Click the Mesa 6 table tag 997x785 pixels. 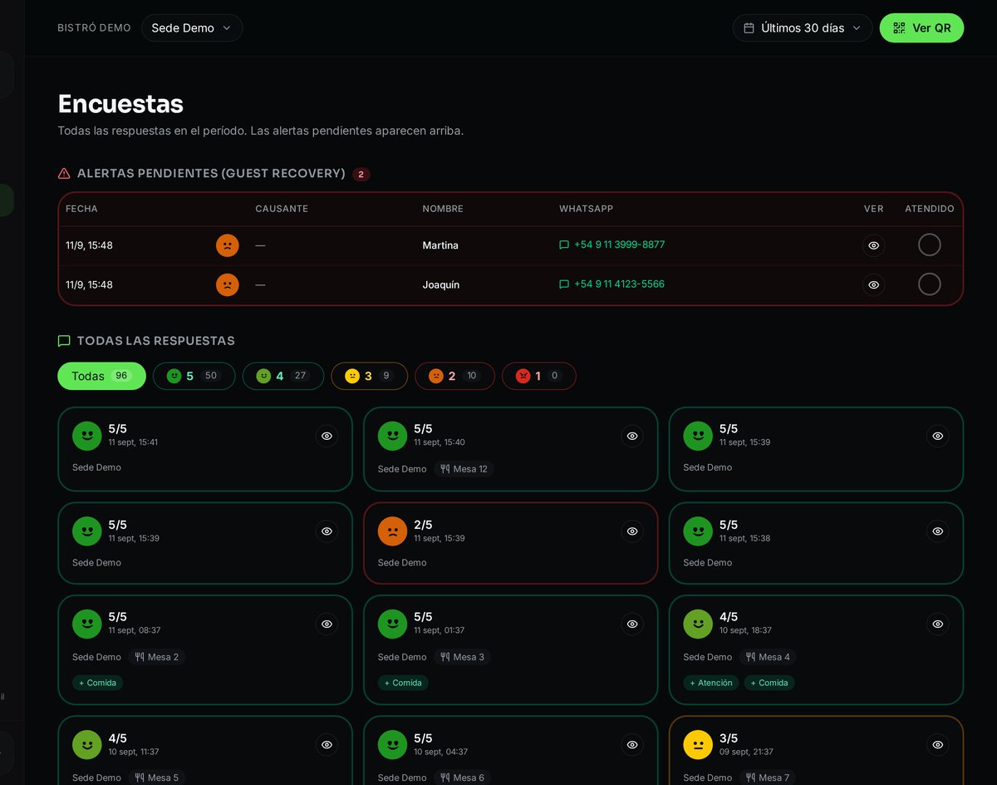[463, 778]
